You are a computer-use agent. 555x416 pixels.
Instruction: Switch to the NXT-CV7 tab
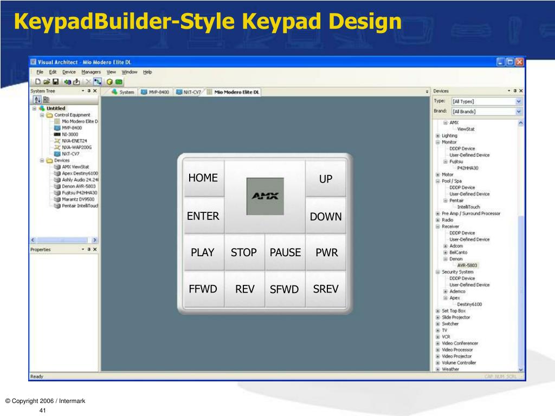pos(189,92)
